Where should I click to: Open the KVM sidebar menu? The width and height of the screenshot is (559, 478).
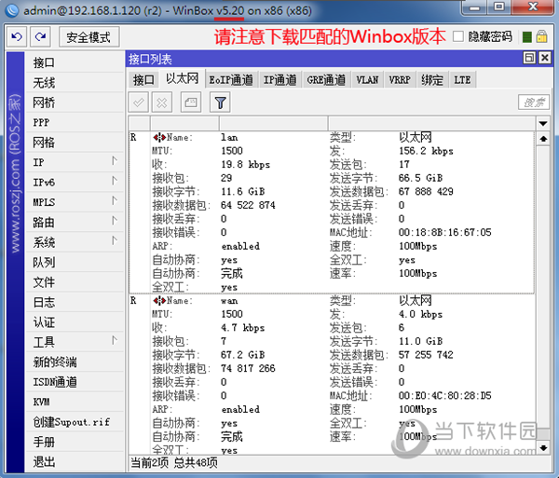coord(75,403)
